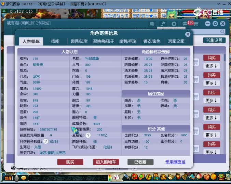Click the 比武积分 value 3795

click(147, 135)
